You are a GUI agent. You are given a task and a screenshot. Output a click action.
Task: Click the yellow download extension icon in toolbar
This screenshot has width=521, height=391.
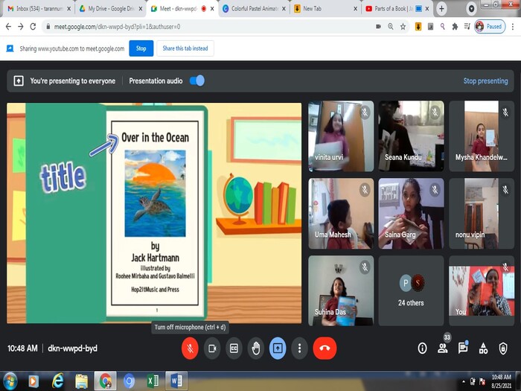[x=418, y=27]
